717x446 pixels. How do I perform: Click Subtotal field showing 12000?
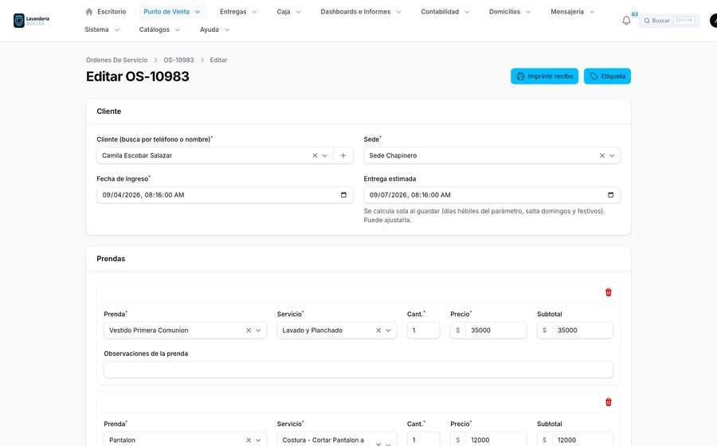tap(574, 440)
